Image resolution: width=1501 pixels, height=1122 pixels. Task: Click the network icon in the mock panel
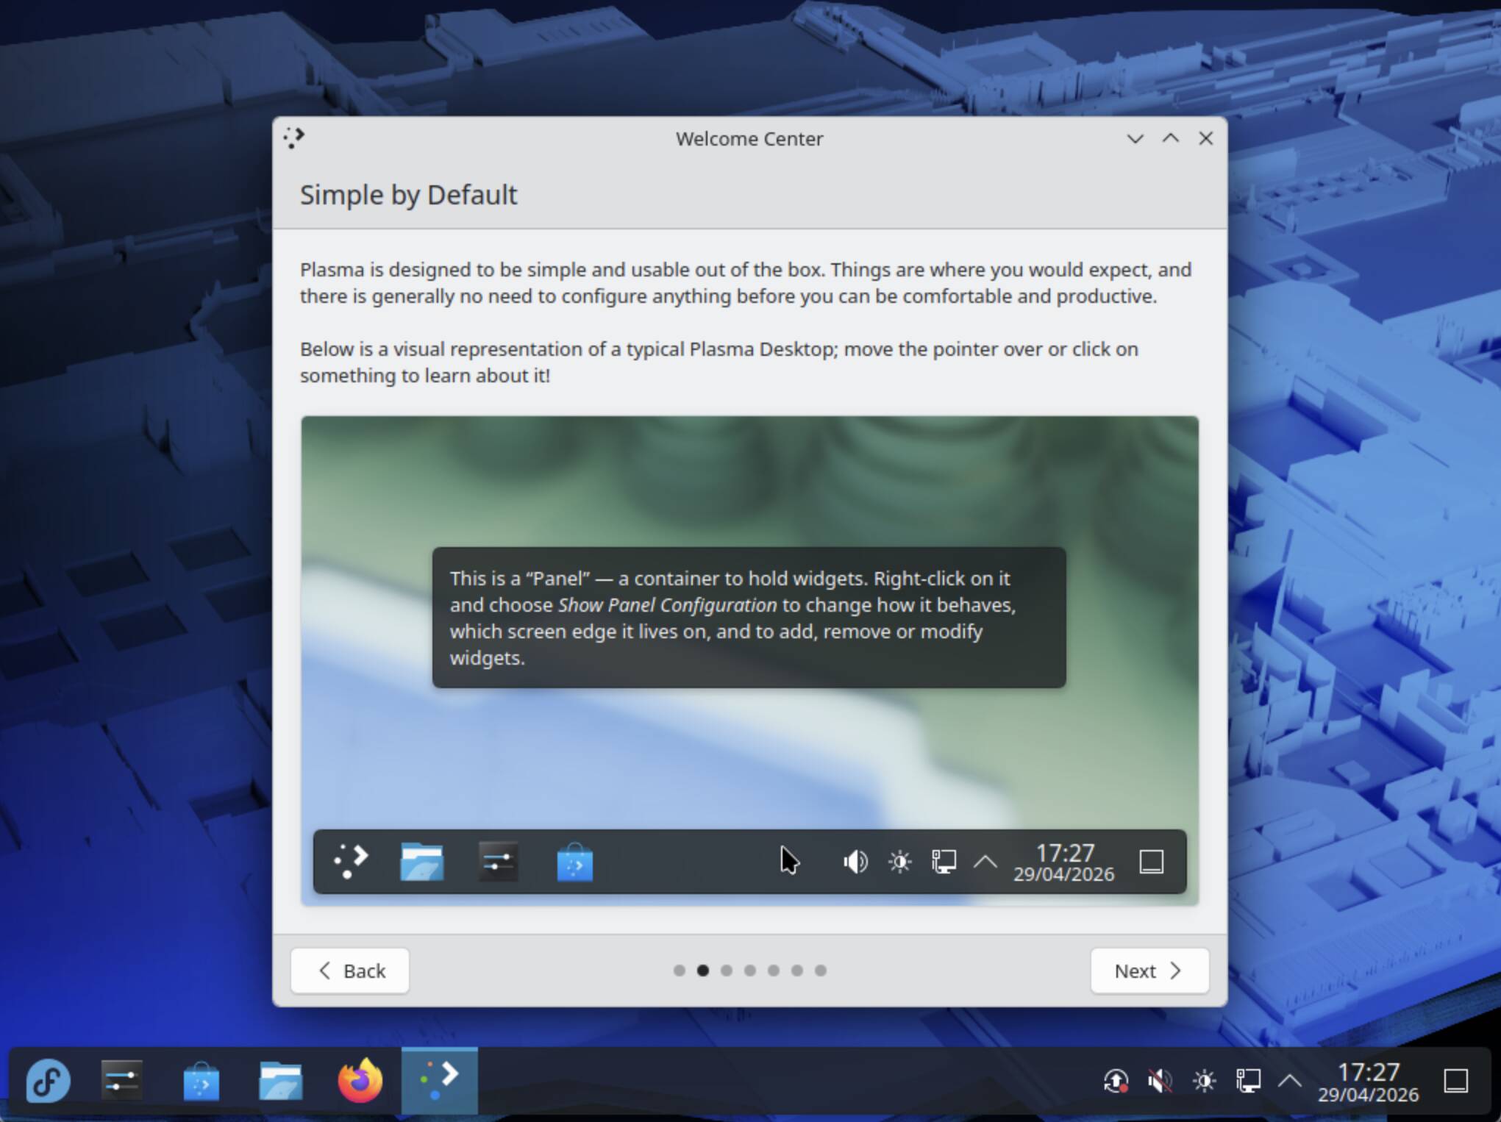[x=944, y=861]
